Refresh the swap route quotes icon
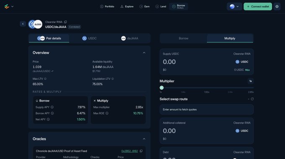Screen dimensions: 285x159 (252, 99)
